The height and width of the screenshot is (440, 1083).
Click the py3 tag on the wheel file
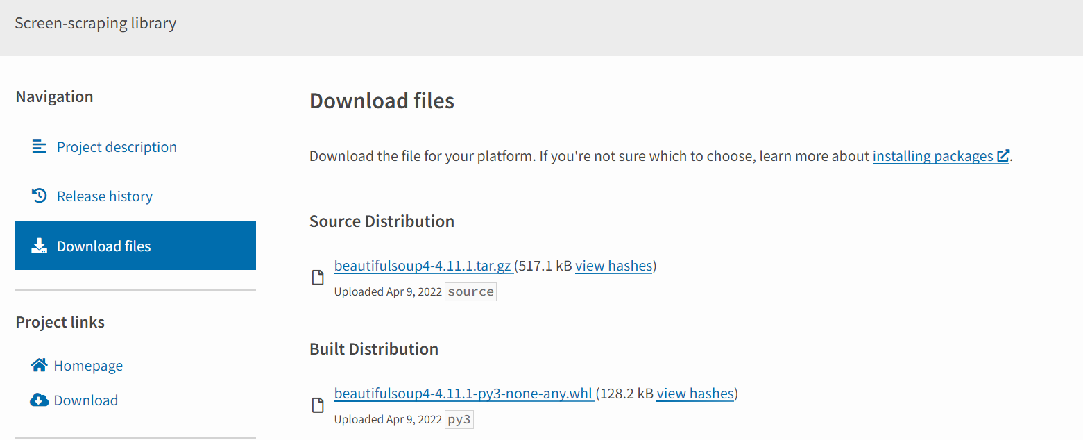tap(459, 418)
